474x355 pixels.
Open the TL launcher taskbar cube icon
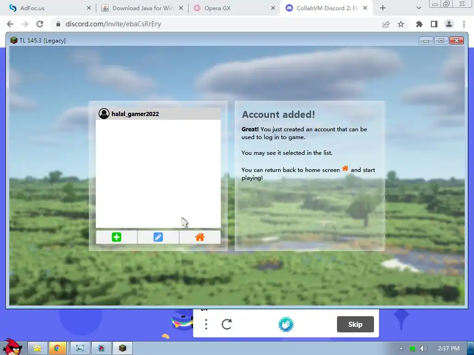pos(122,349)
